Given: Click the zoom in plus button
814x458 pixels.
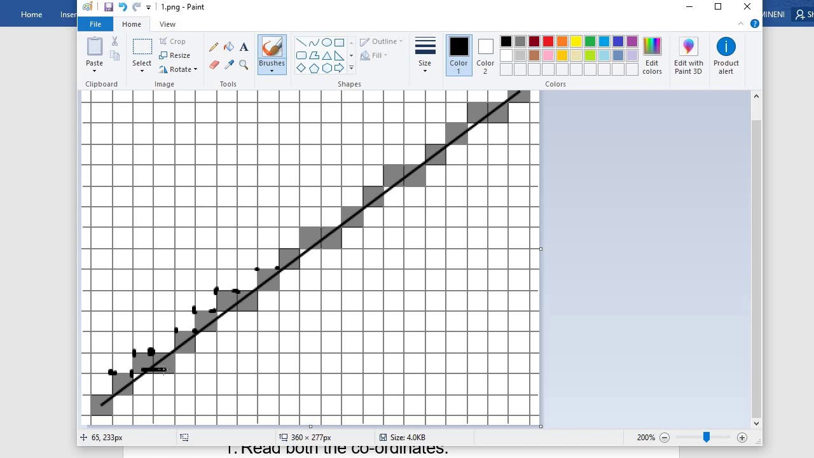Looking at the screenshot, I should 742,438.
